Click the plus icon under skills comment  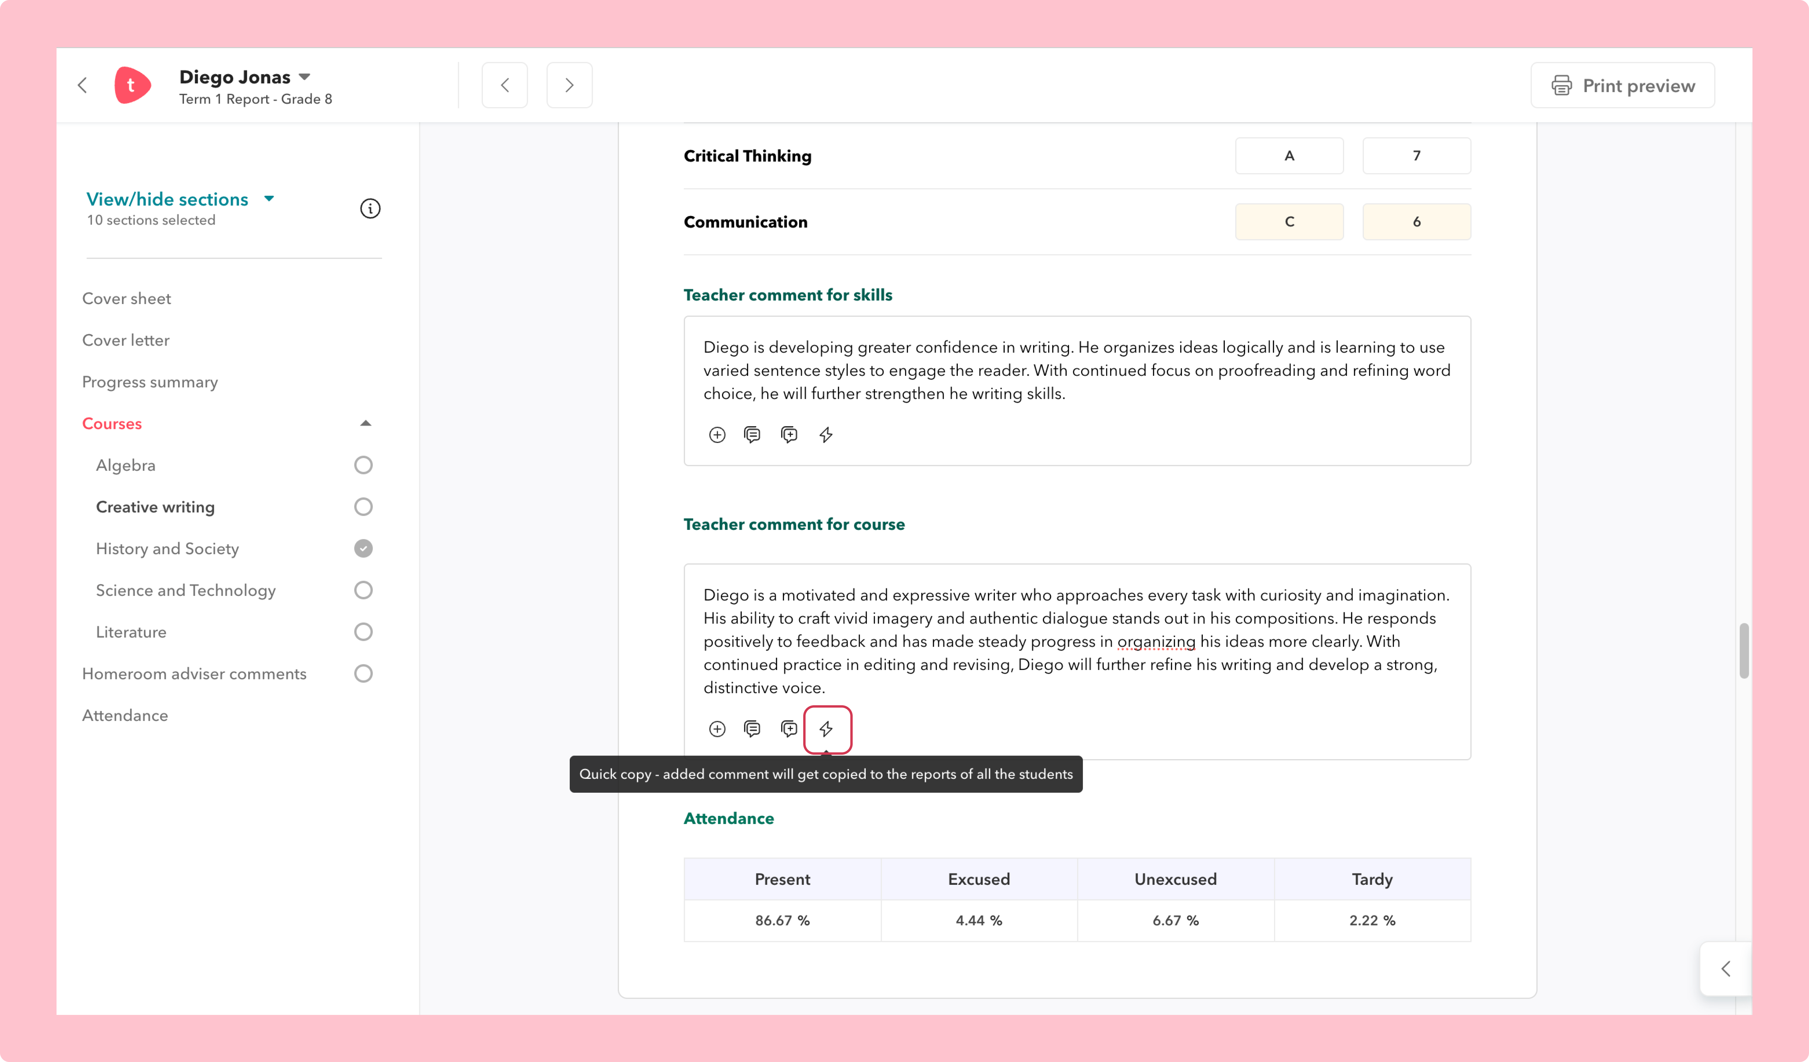717,435
